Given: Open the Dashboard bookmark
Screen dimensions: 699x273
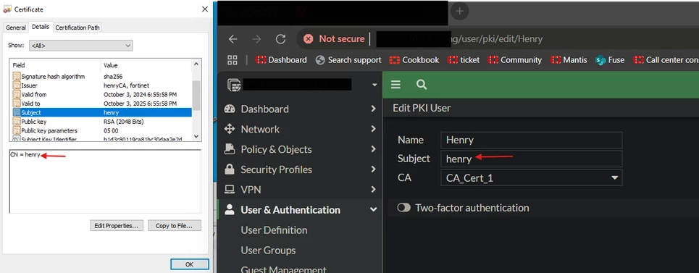Looking at the screenshot, I should [281, 60].
